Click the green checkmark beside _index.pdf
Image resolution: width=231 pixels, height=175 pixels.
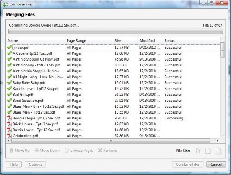click(x=9, y=48)
